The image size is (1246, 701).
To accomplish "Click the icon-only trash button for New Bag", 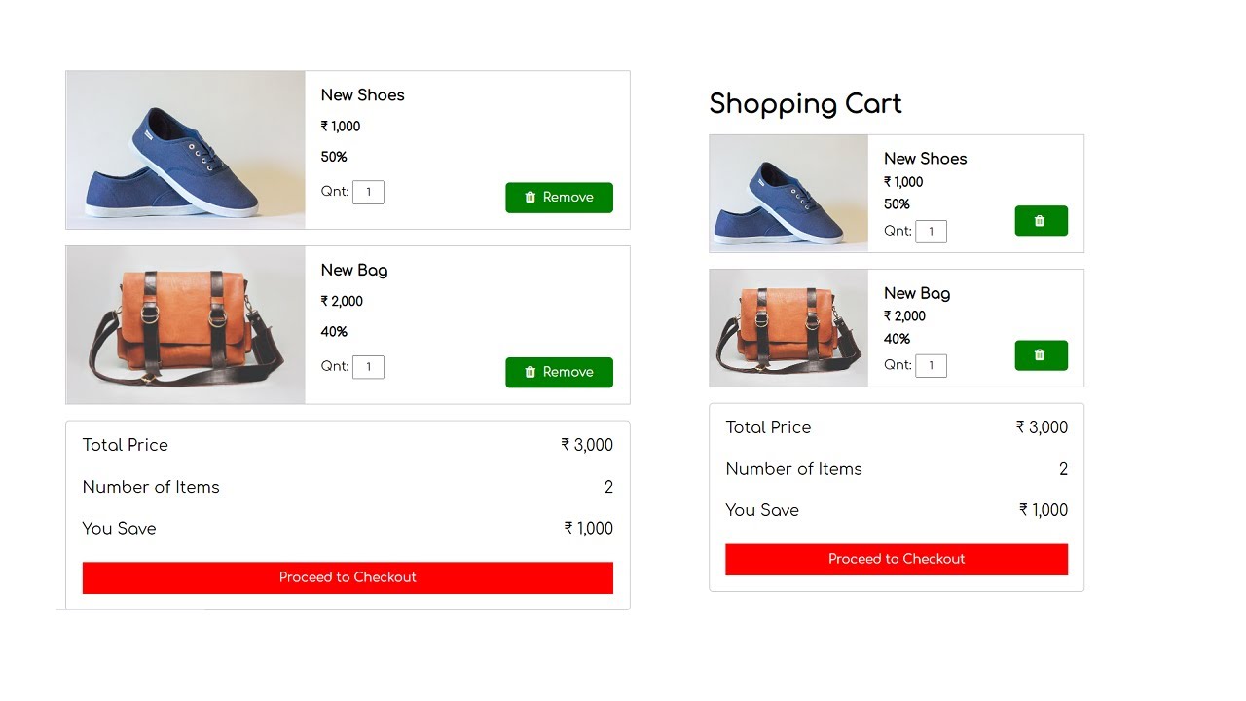I will click(1041, 355).
